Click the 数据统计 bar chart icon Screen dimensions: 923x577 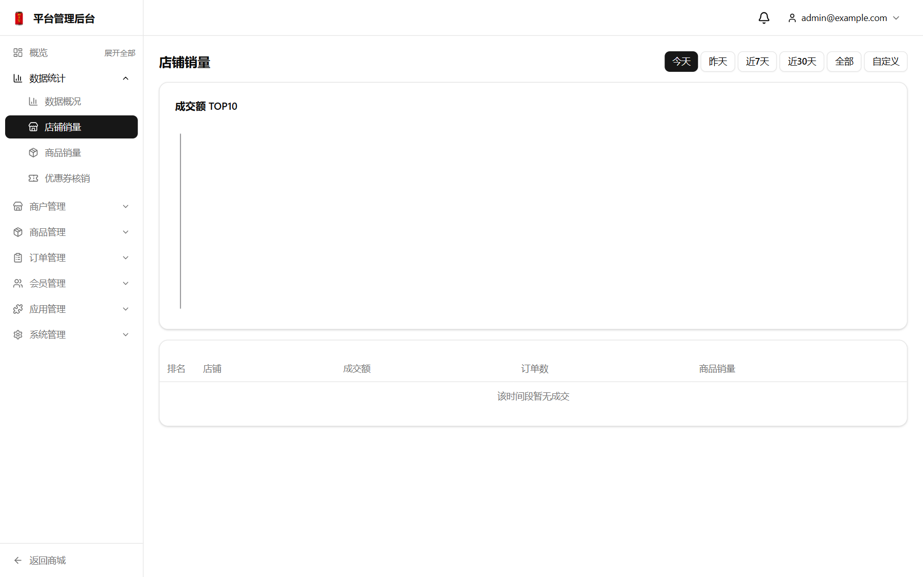click(x=18, y=78)
